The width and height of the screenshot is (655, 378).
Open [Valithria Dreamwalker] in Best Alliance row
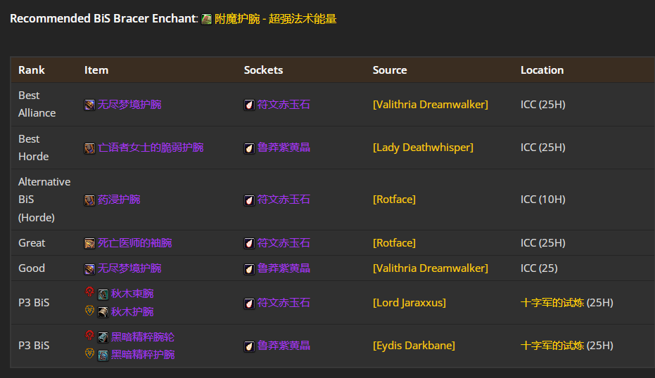430,105
